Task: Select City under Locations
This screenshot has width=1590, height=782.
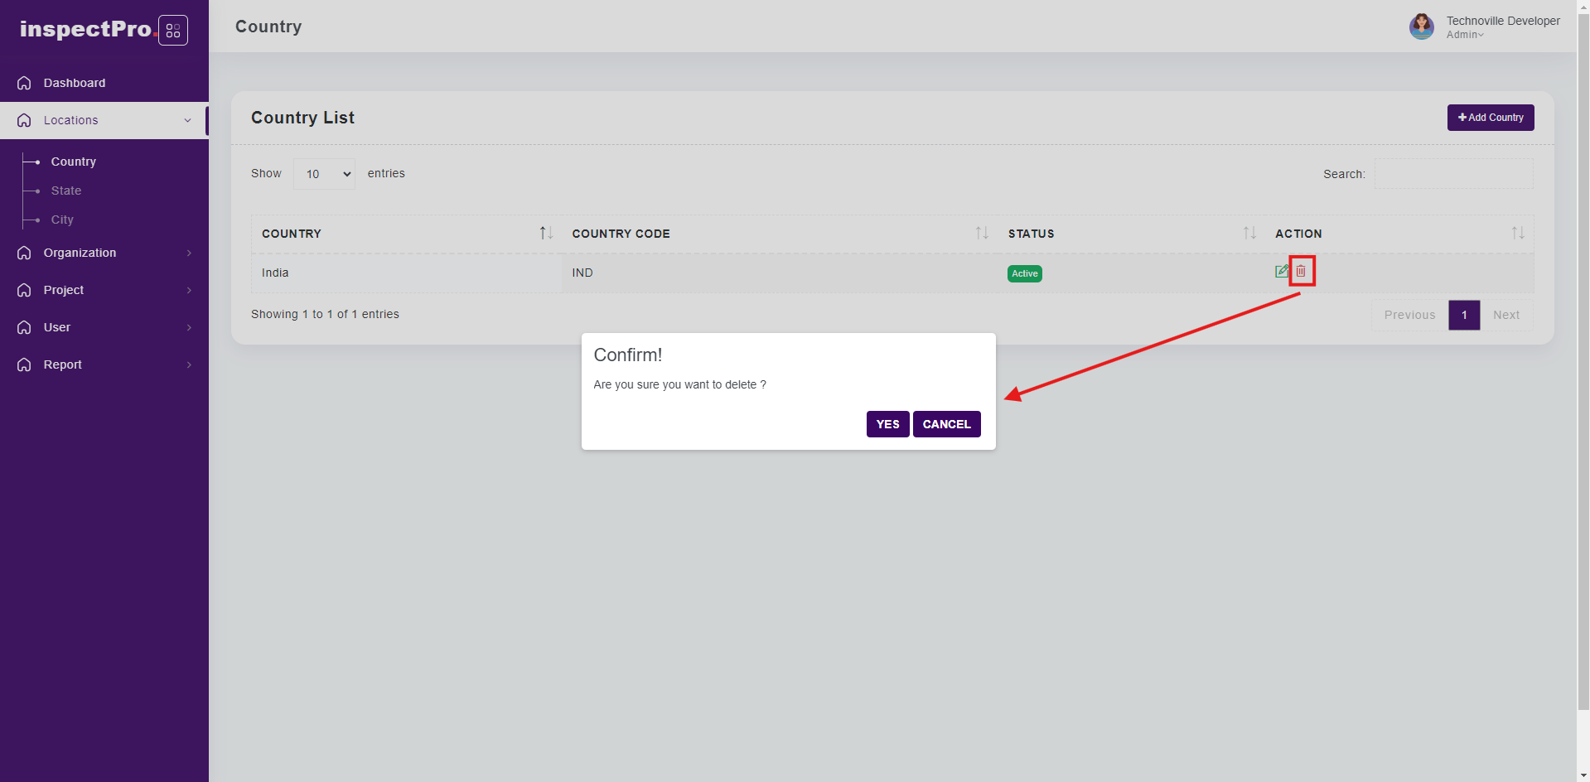Action: click(62, 220)
